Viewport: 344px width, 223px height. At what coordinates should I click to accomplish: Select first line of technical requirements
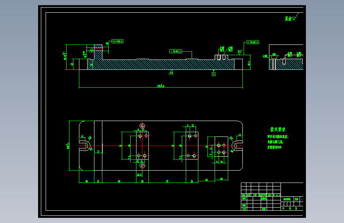pyautogui.click(x=278, y=137)
